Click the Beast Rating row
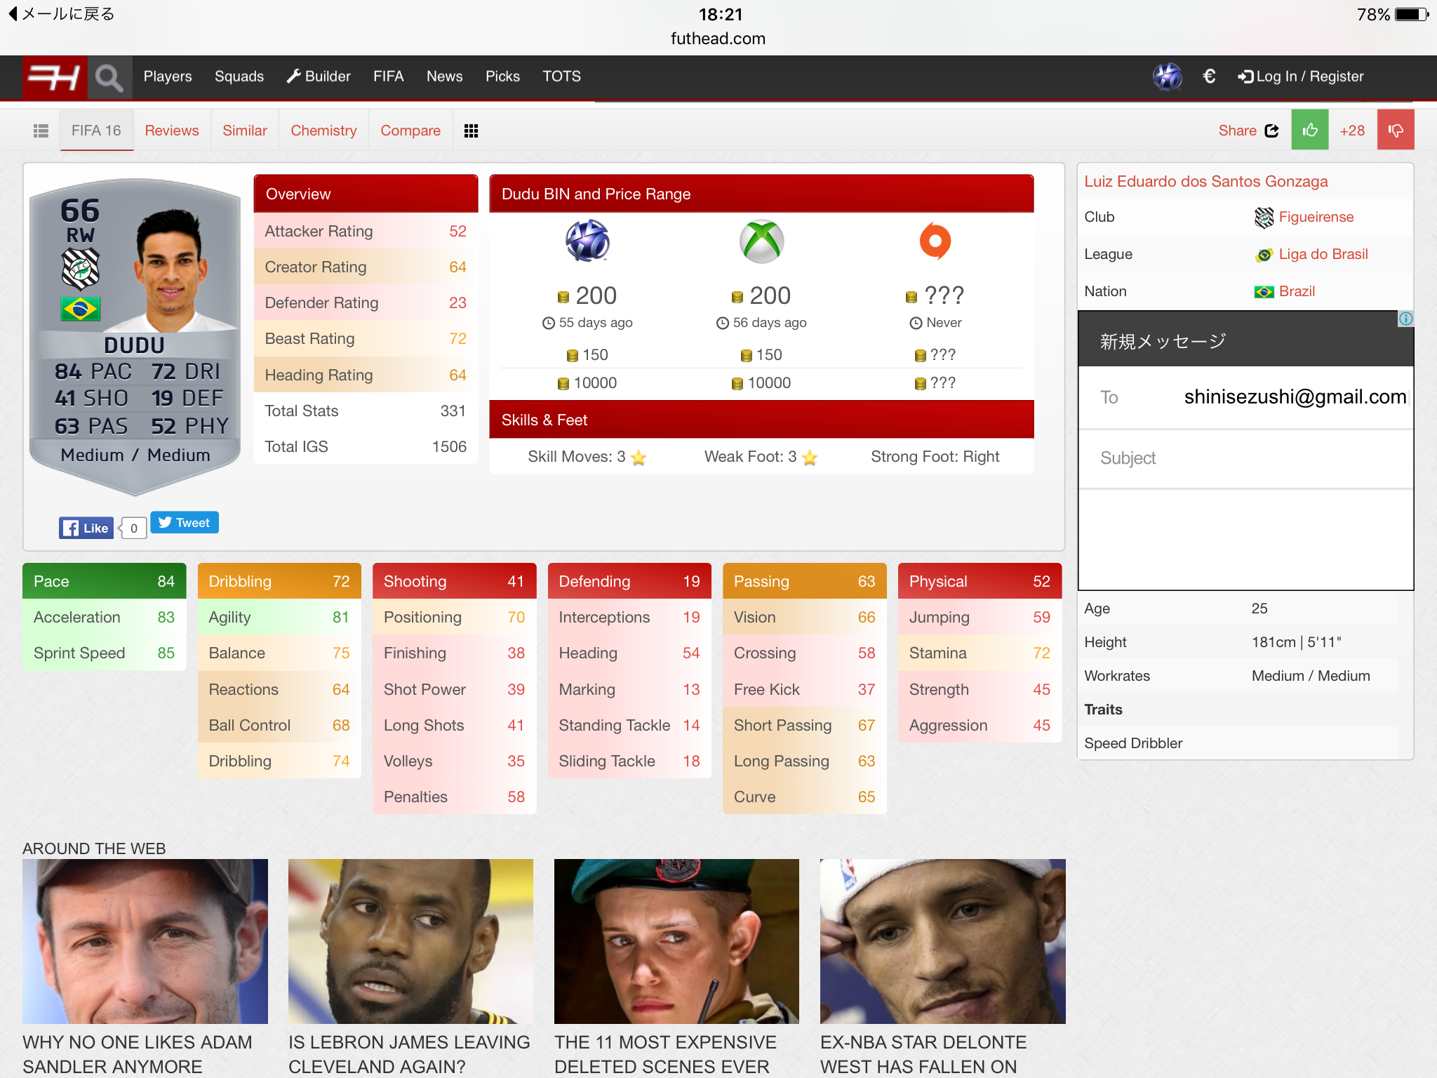Screen dimensions: 1437x1078 [366, 338]
